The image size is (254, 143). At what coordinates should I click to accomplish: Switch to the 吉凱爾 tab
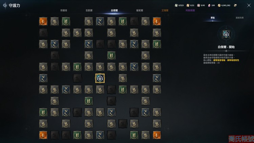pyautogui.click(x=89, y=11)
